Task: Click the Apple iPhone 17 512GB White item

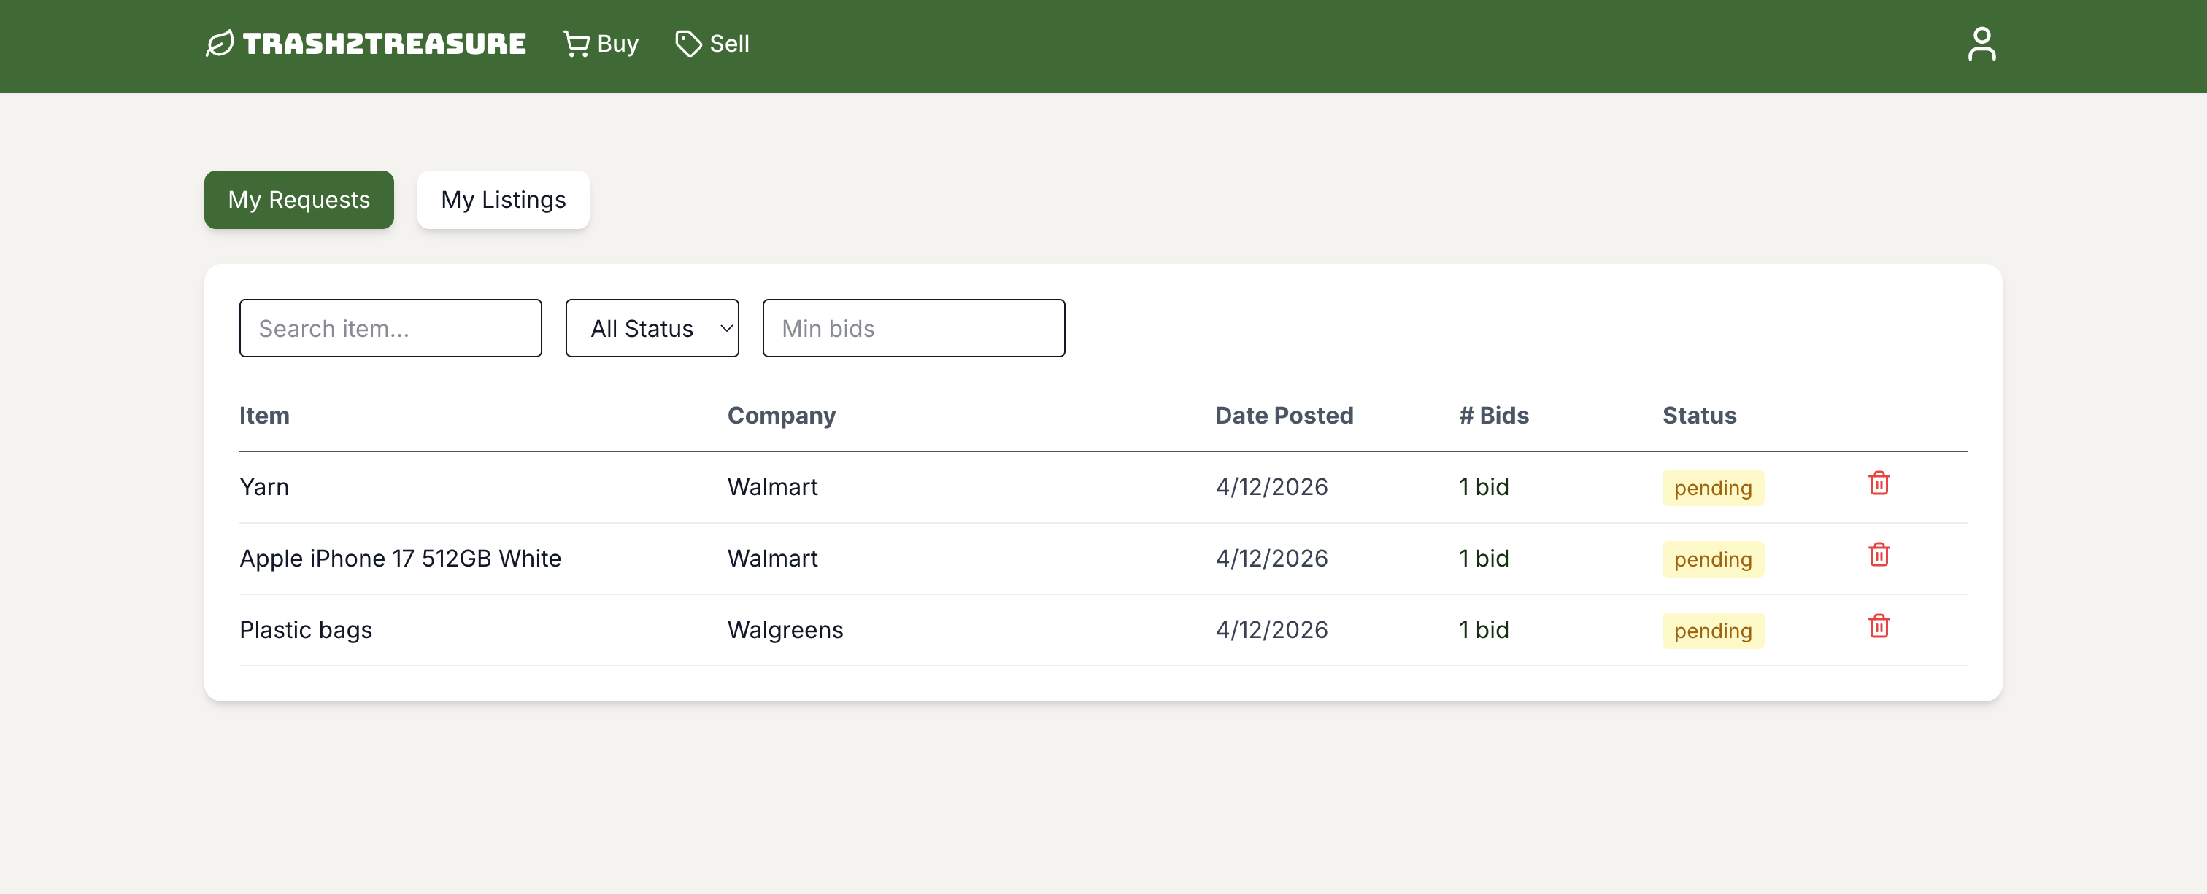Action: [400, 559]
